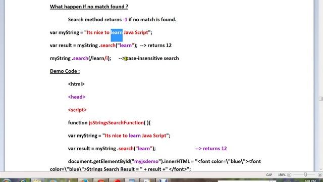Click 'Java Script' in first var myString line
The image size is (323, 182).
coord(136,32)
